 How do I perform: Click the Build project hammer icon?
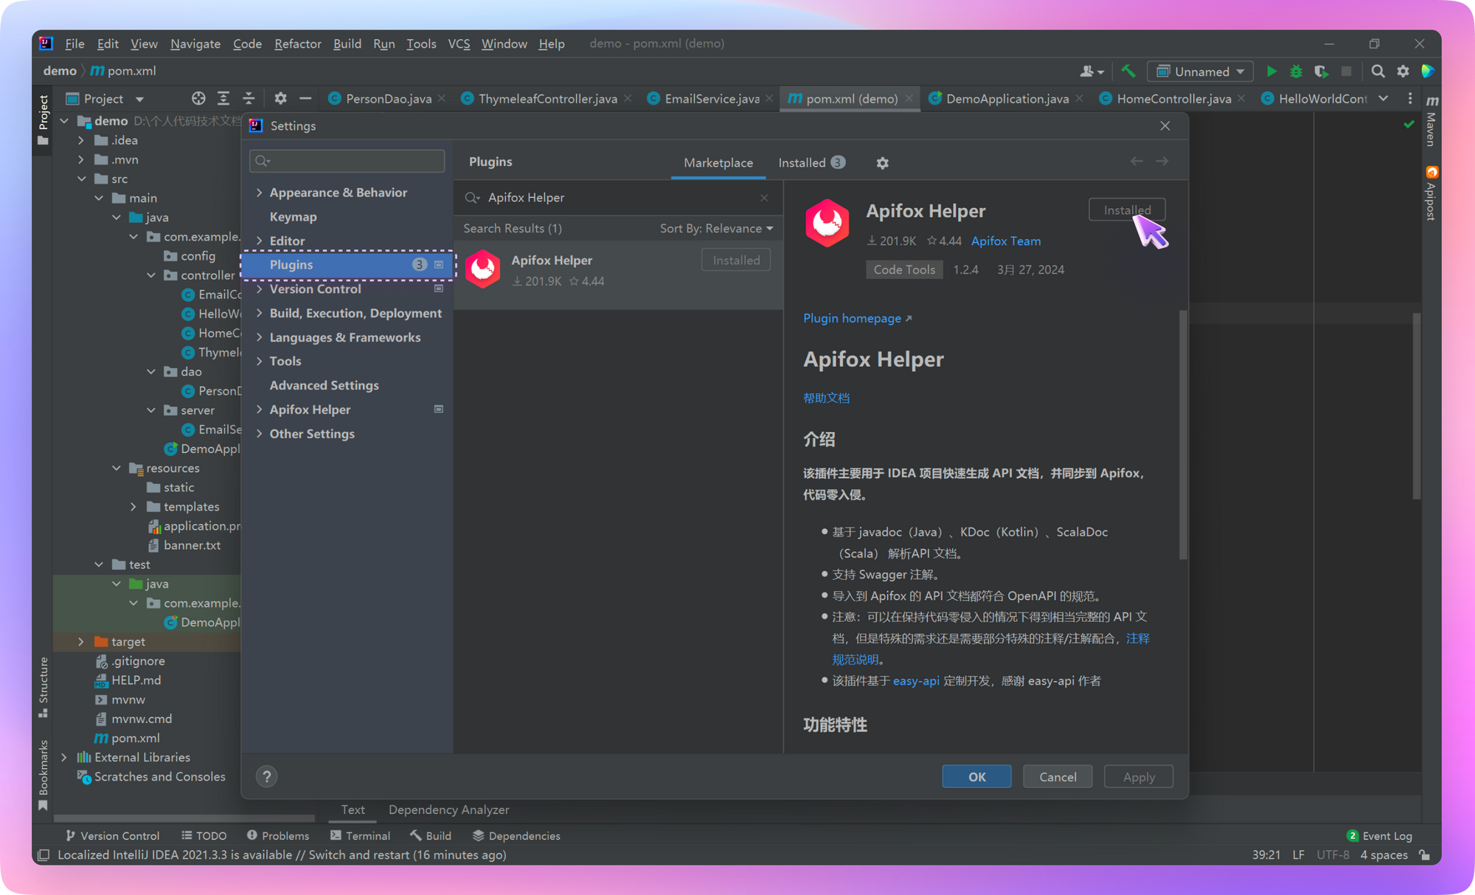pyautogui.click(x=1128, y=72)
